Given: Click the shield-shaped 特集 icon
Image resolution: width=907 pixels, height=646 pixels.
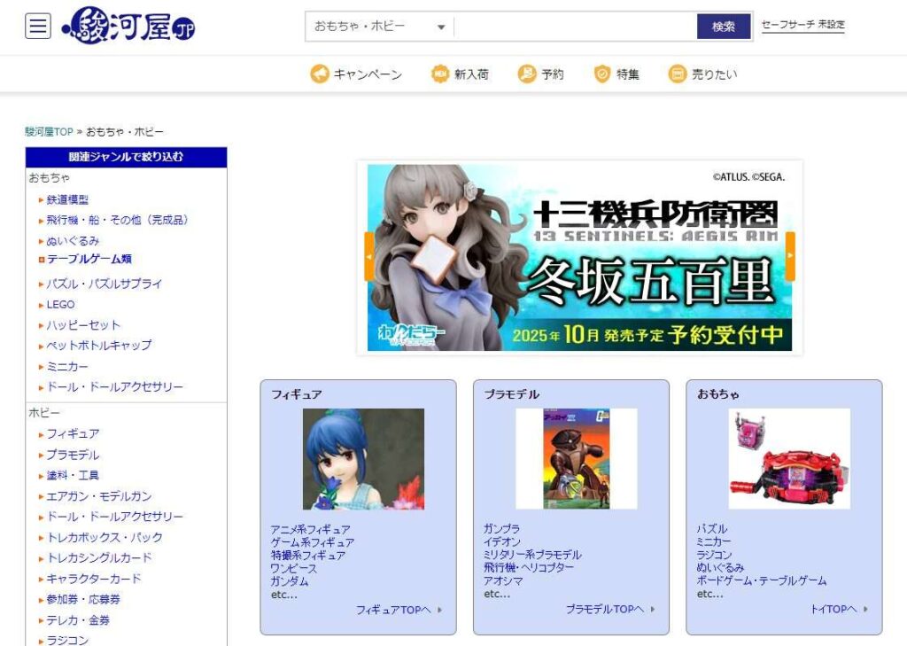Looking at the screenshot, I should pyautogui.click(x=603, y=75).
